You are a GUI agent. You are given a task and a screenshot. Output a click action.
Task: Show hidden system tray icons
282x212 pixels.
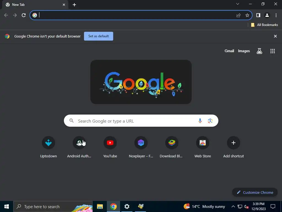pyautogui.click(x=233, y=206)
